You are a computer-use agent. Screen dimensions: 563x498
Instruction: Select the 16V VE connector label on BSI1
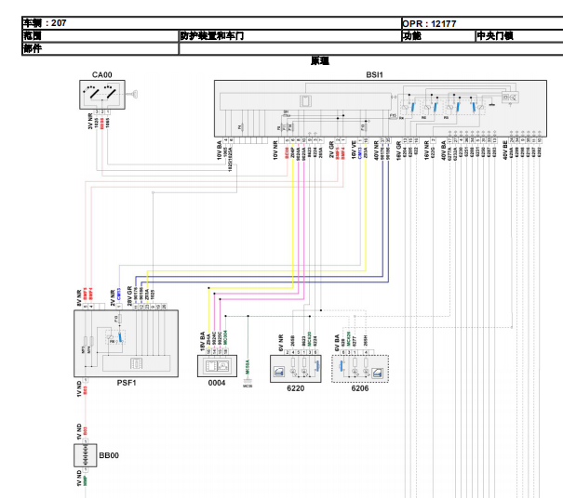[354, 150]
